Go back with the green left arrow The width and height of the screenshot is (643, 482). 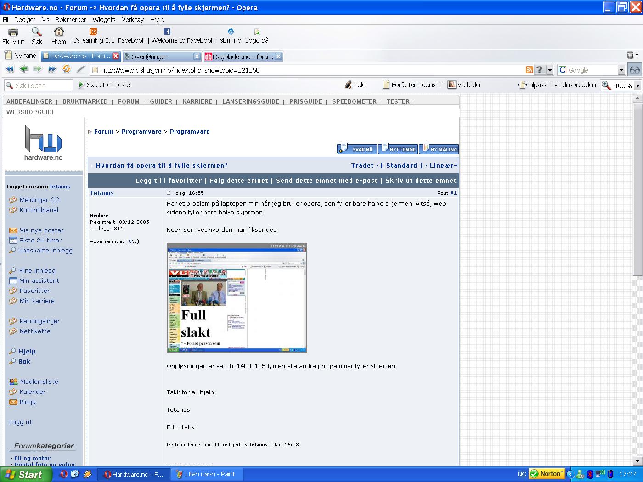(24, 69)
